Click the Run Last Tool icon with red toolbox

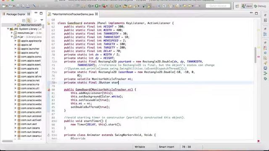pyautogui.click(x=103, y=6)
